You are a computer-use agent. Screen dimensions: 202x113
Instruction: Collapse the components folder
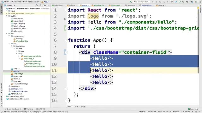9,36
